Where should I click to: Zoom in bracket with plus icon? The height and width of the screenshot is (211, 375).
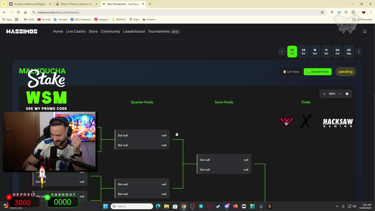point(324,94)
